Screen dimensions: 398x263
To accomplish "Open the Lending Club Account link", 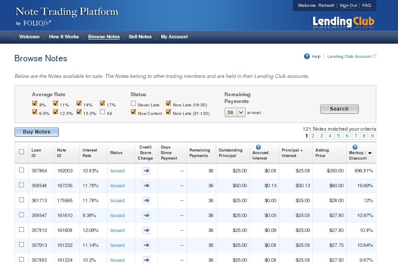I will click(349, 56).
